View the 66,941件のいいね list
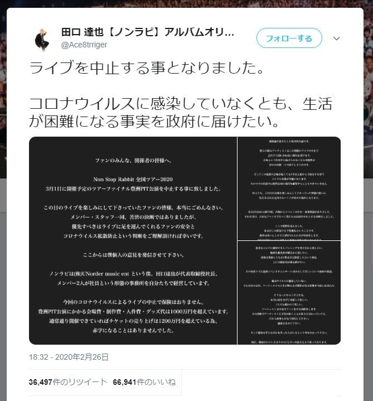Screen dimensions: 373x401 point(144,382)
